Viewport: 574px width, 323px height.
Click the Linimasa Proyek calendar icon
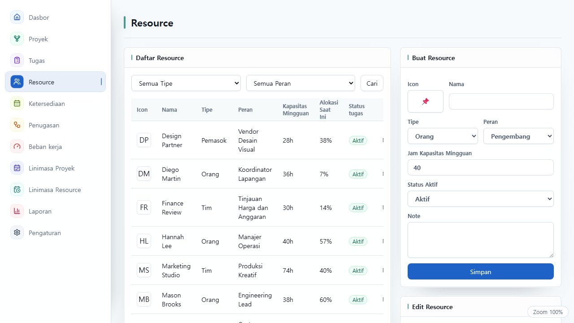(17, 168)
